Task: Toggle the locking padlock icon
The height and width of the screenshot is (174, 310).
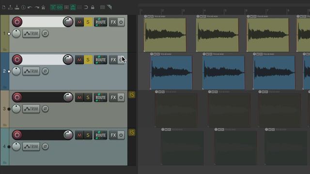Action: tap(93, 8)
